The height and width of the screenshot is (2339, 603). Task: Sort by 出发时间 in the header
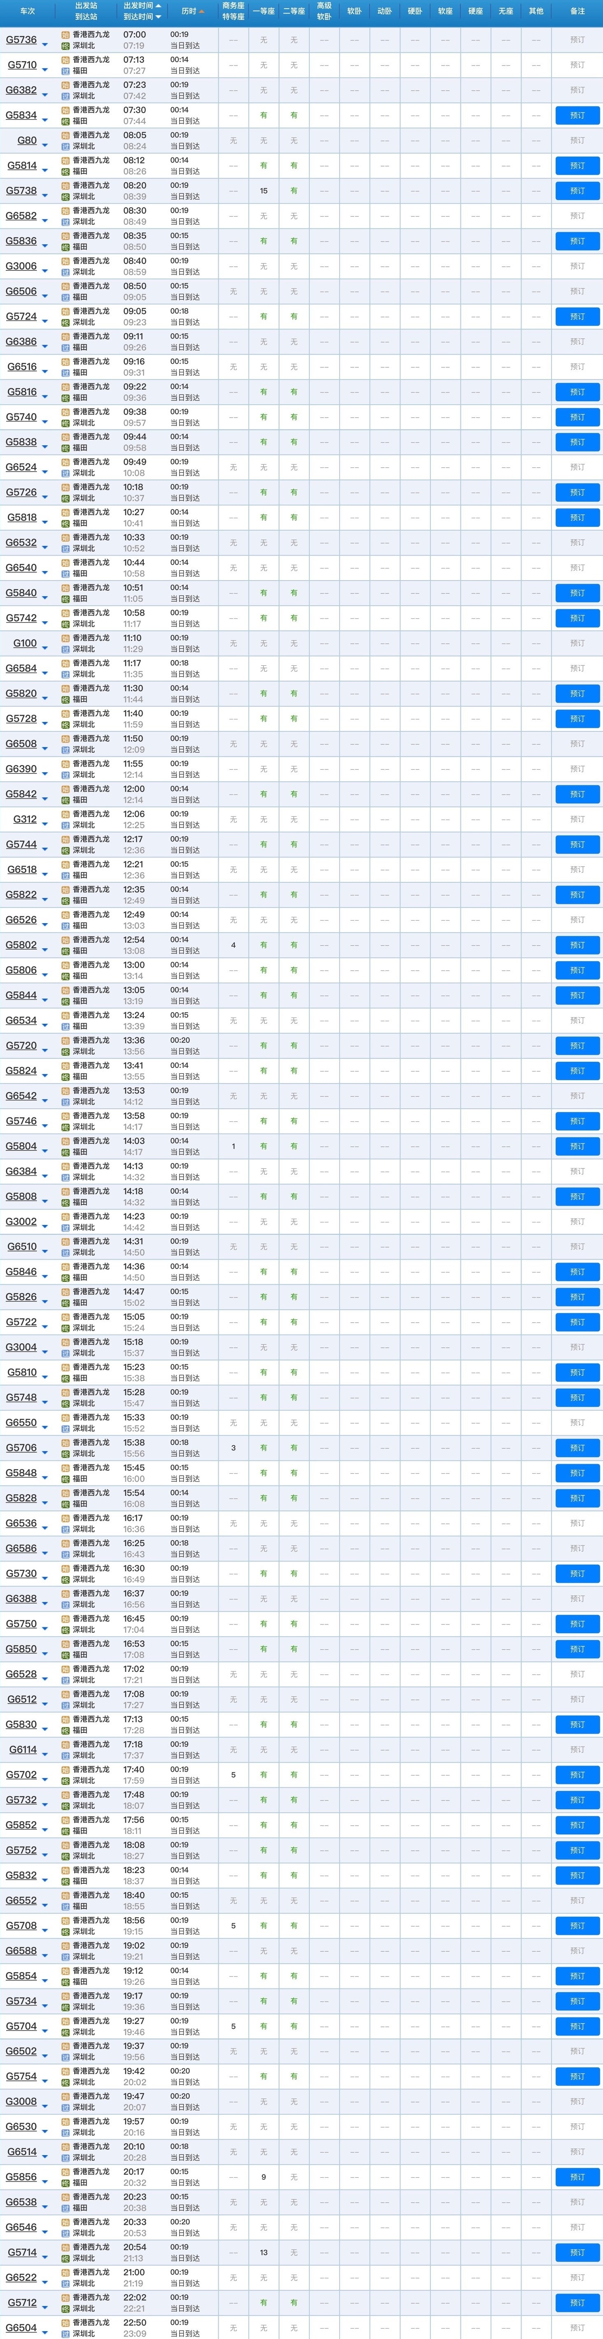tap(139, 5)
